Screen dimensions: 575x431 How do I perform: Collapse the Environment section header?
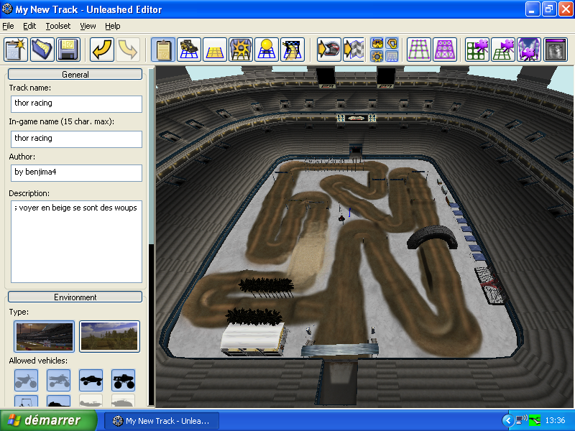pyautogui.click(x=75, y=297)
